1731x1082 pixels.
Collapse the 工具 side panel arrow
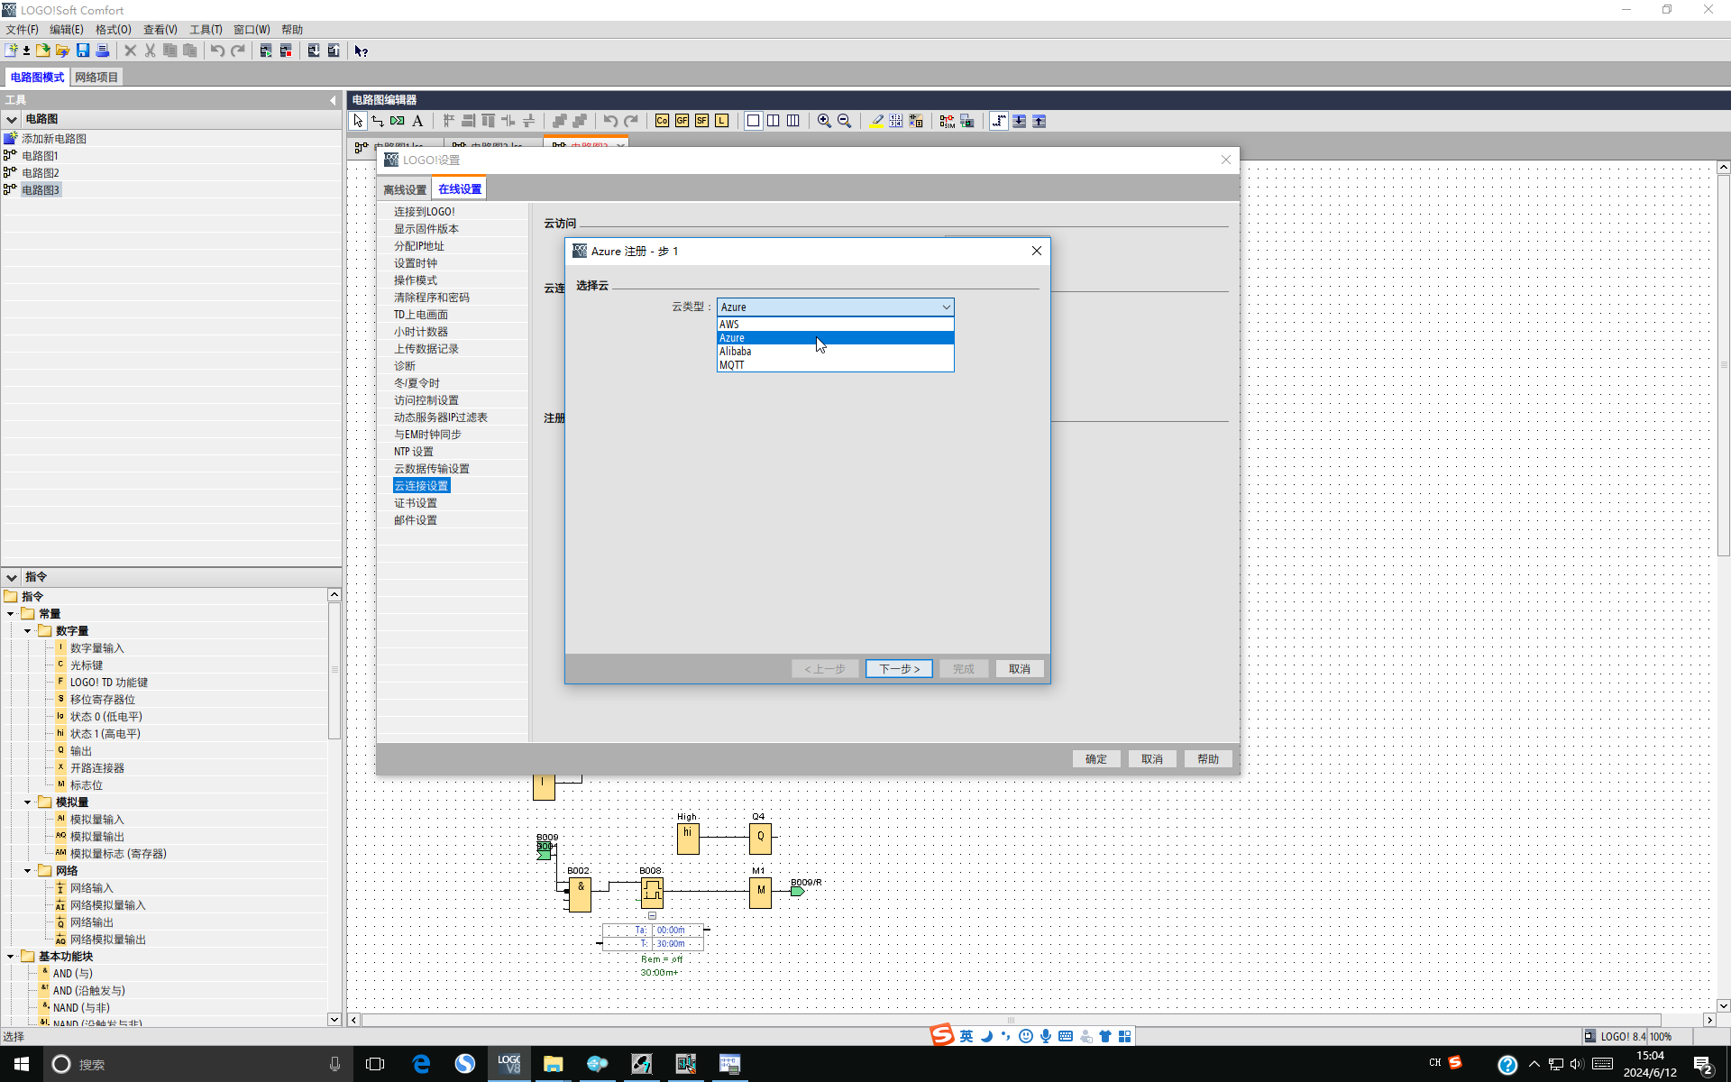[334, 100]
